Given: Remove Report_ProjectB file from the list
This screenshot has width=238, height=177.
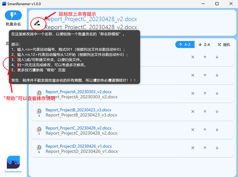Looking at the screenshot, I should tap(193, 112).
